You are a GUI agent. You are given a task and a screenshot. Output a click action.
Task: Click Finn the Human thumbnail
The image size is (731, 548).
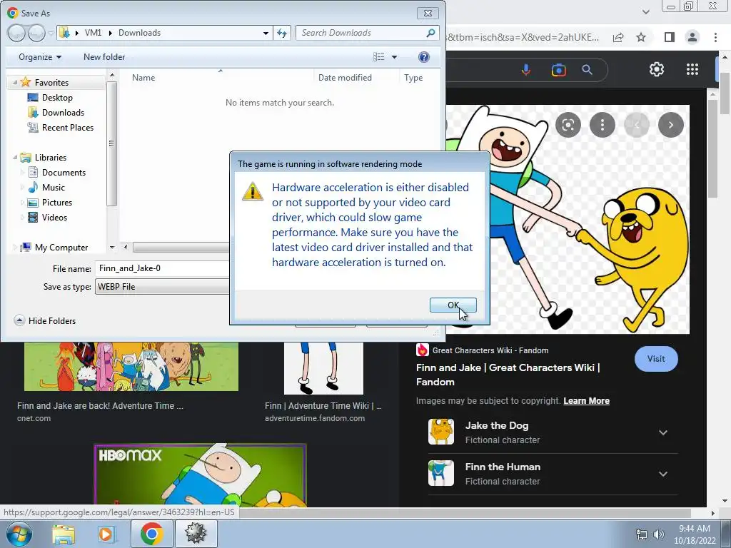point(441,473)
